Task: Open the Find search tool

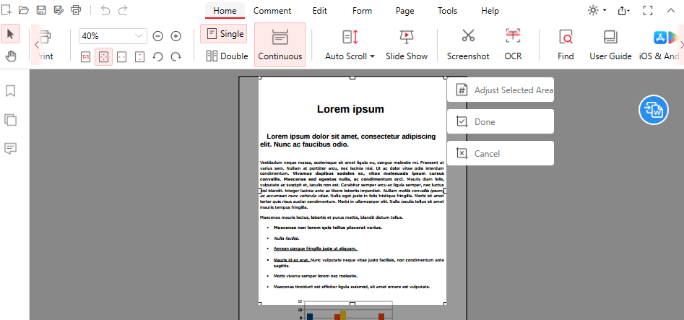Action: tap(566, 45)
